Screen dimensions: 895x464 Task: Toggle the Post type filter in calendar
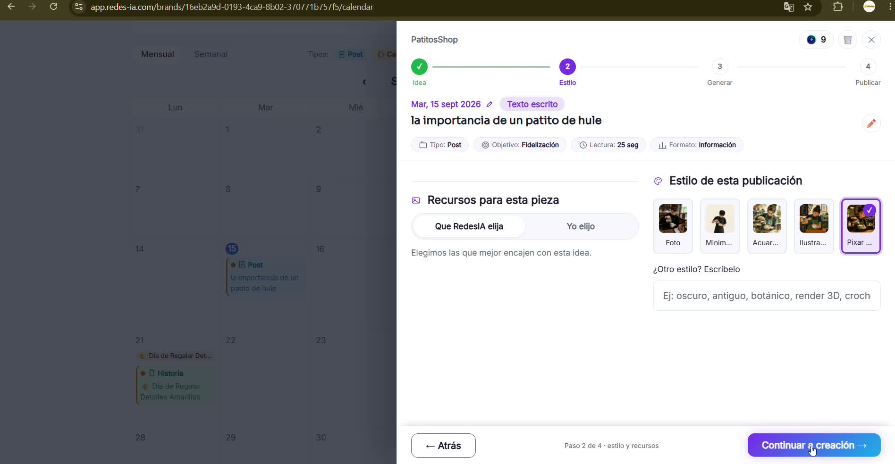pyautogui.click(x=351, y=54)
